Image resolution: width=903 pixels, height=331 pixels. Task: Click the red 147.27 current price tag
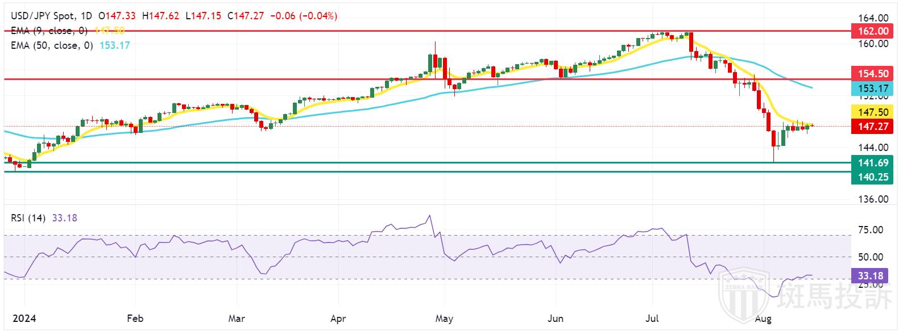click(x=872, y=127)
